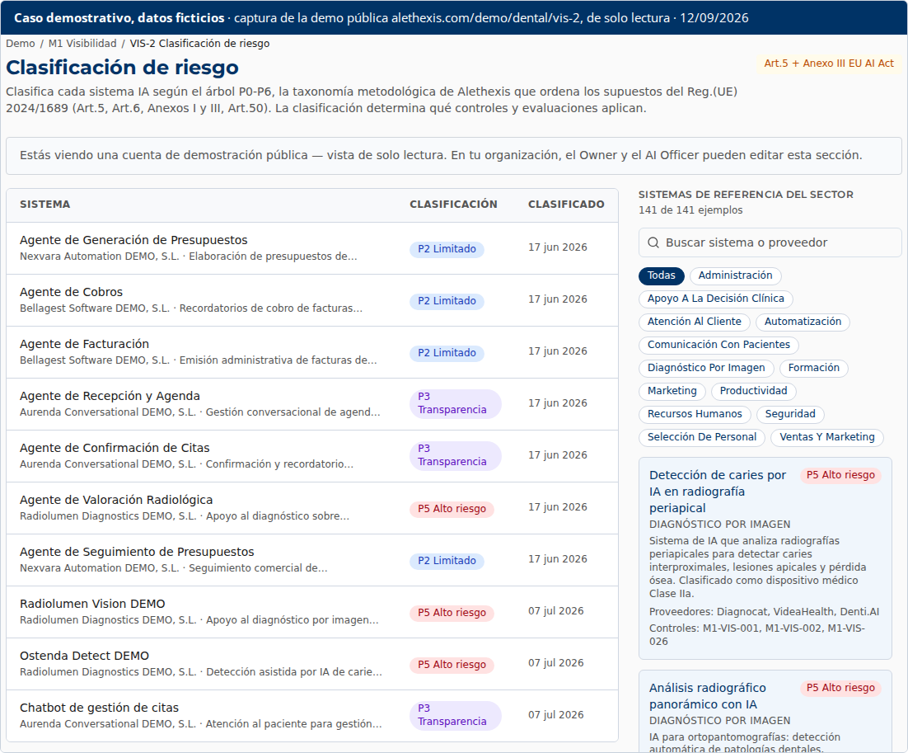Filter by Comunicación Con Pacientes
The image size is (908, 753).
tap(718, 345)
